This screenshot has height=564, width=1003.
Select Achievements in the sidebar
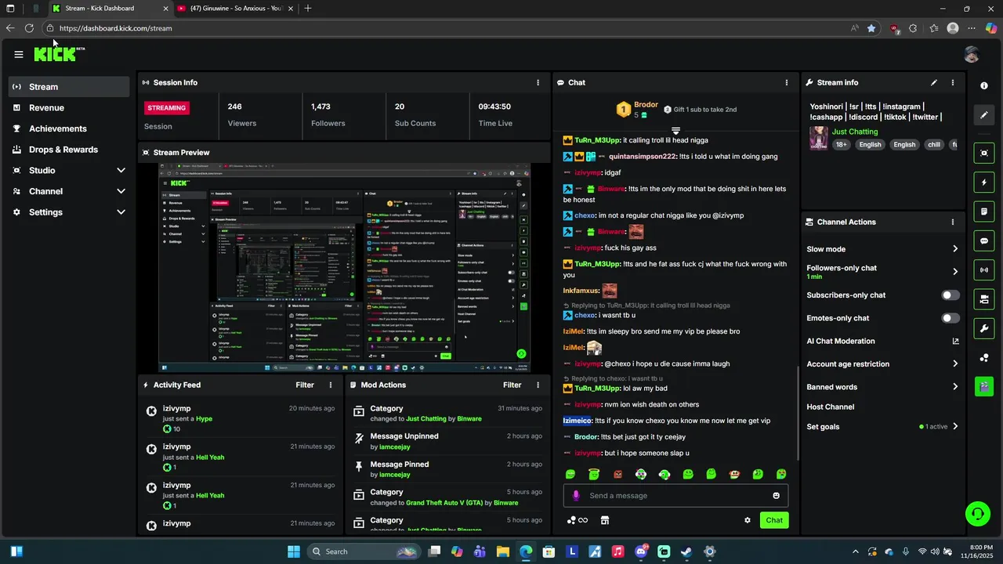click(69, 128)
